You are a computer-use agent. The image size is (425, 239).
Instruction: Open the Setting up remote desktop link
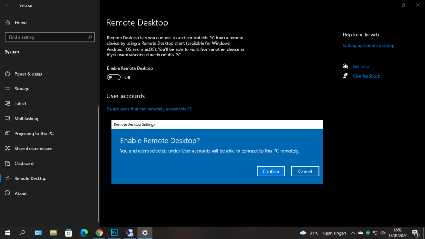[x=368, y=46]
